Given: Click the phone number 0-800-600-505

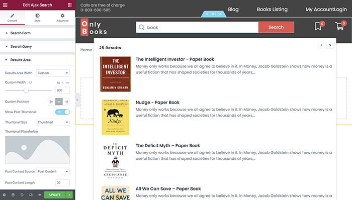Looking at the screenshot, I should tap(96, 10).
